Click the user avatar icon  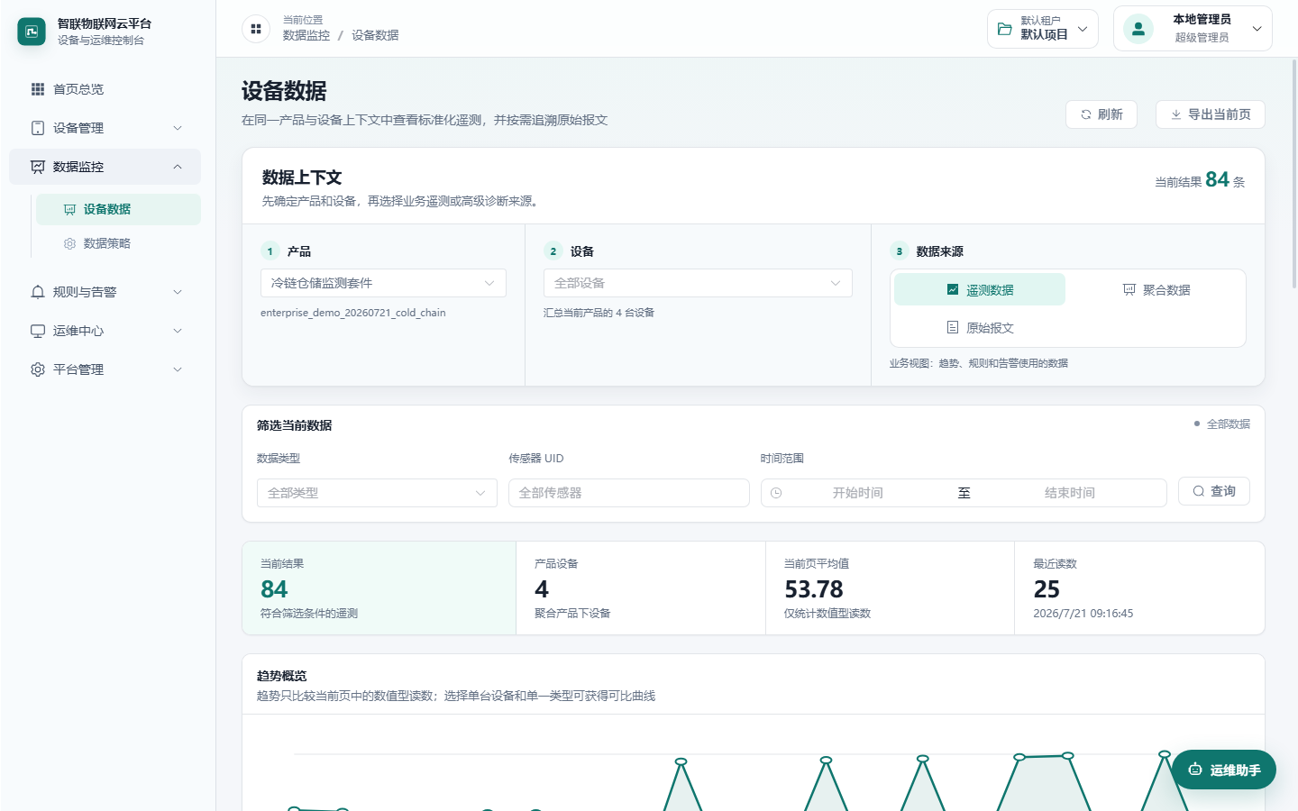[x=1138, y=29]
